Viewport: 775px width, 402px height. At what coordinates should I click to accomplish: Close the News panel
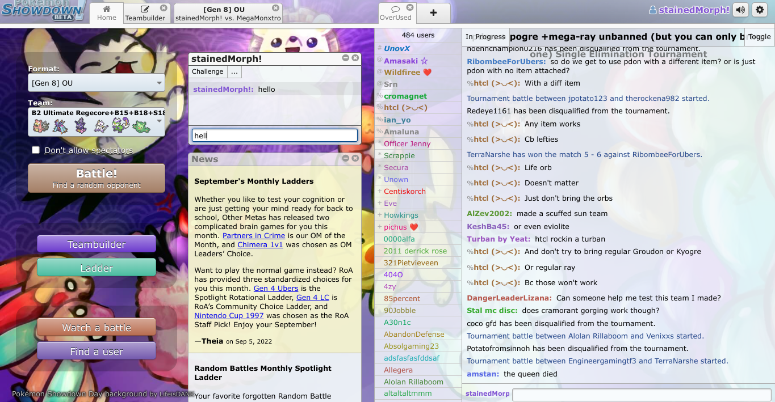click(355, 158)
